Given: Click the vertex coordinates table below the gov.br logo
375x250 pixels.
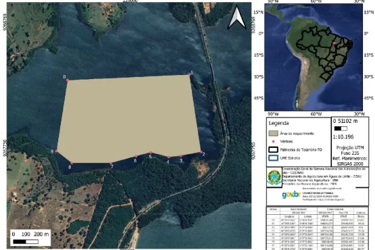Looking at the screenshot, I should point(318,228).
